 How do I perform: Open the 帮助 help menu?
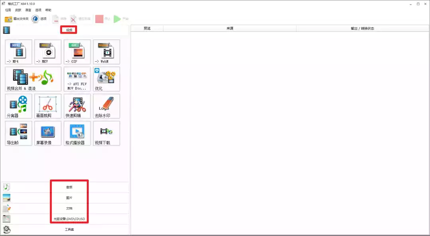click(48, 10)
